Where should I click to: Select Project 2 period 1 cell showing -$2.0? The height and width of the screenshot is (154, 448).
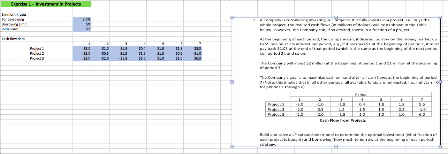(82, 54)
